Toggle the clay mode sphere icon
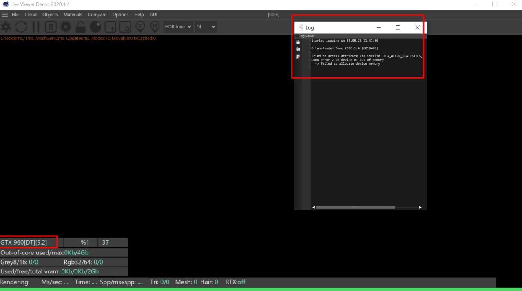This screenshot has height=291, width=522. point(95,27)
